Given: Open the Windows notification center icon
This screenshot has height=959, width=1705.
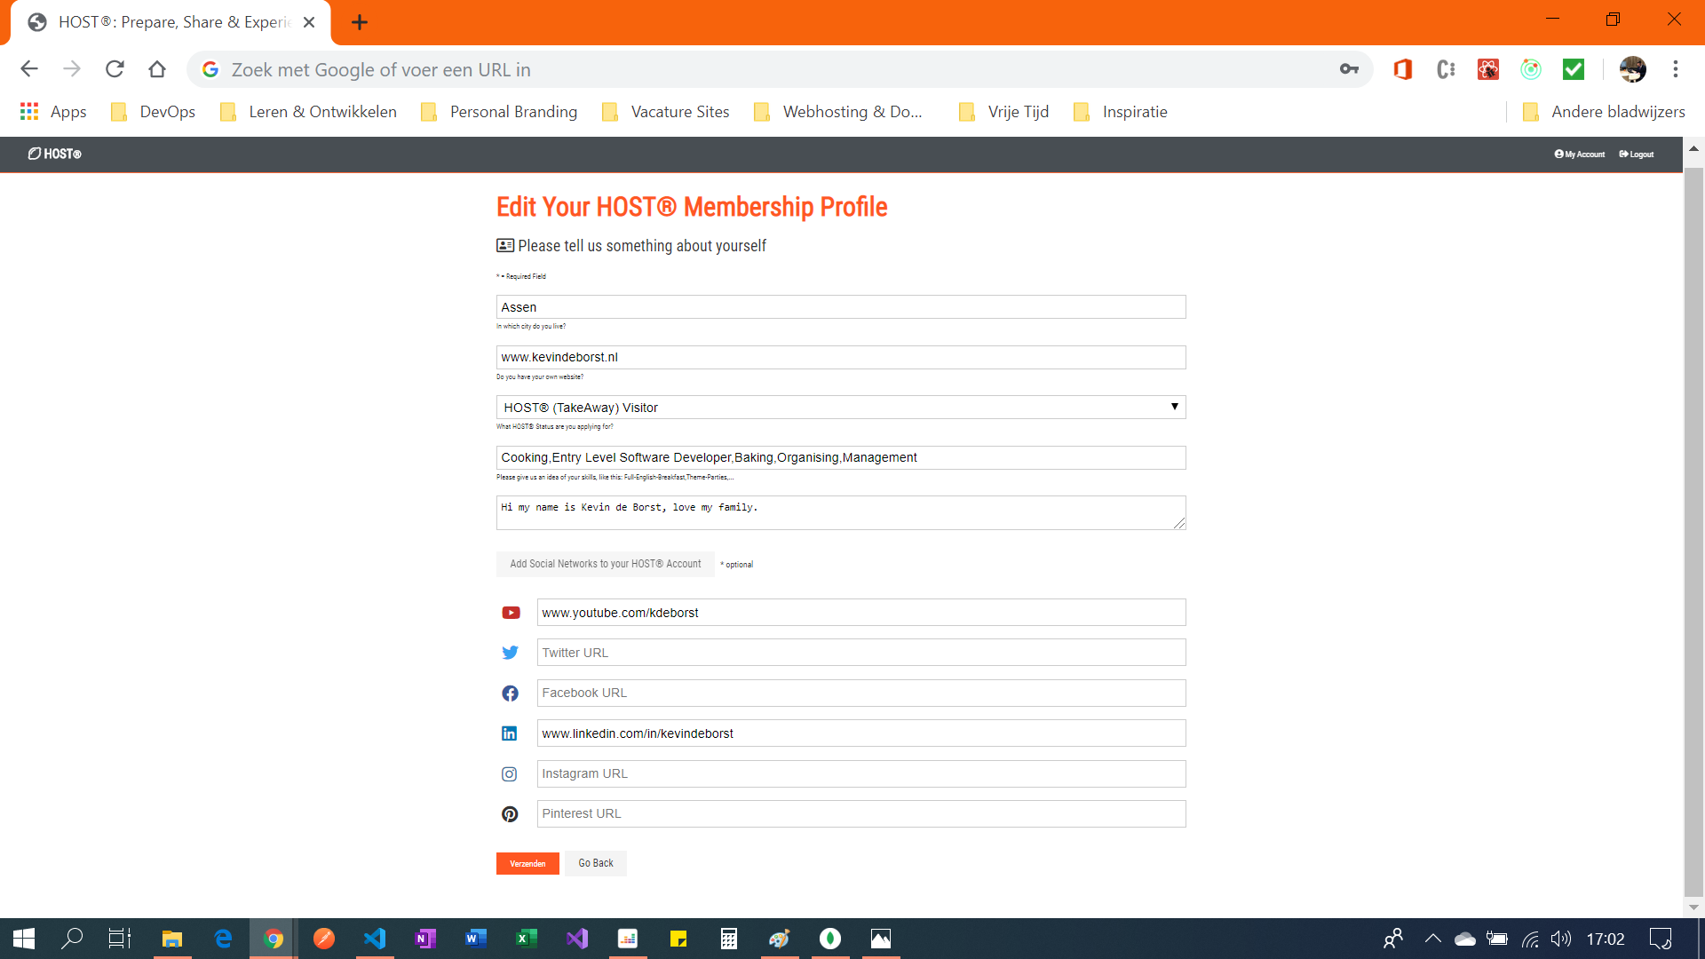Looking at the screenshot, I should point(1661,939).
